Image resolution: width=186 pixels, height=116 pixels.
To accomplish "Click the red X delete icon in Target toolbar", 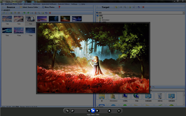I will point(143,7).
